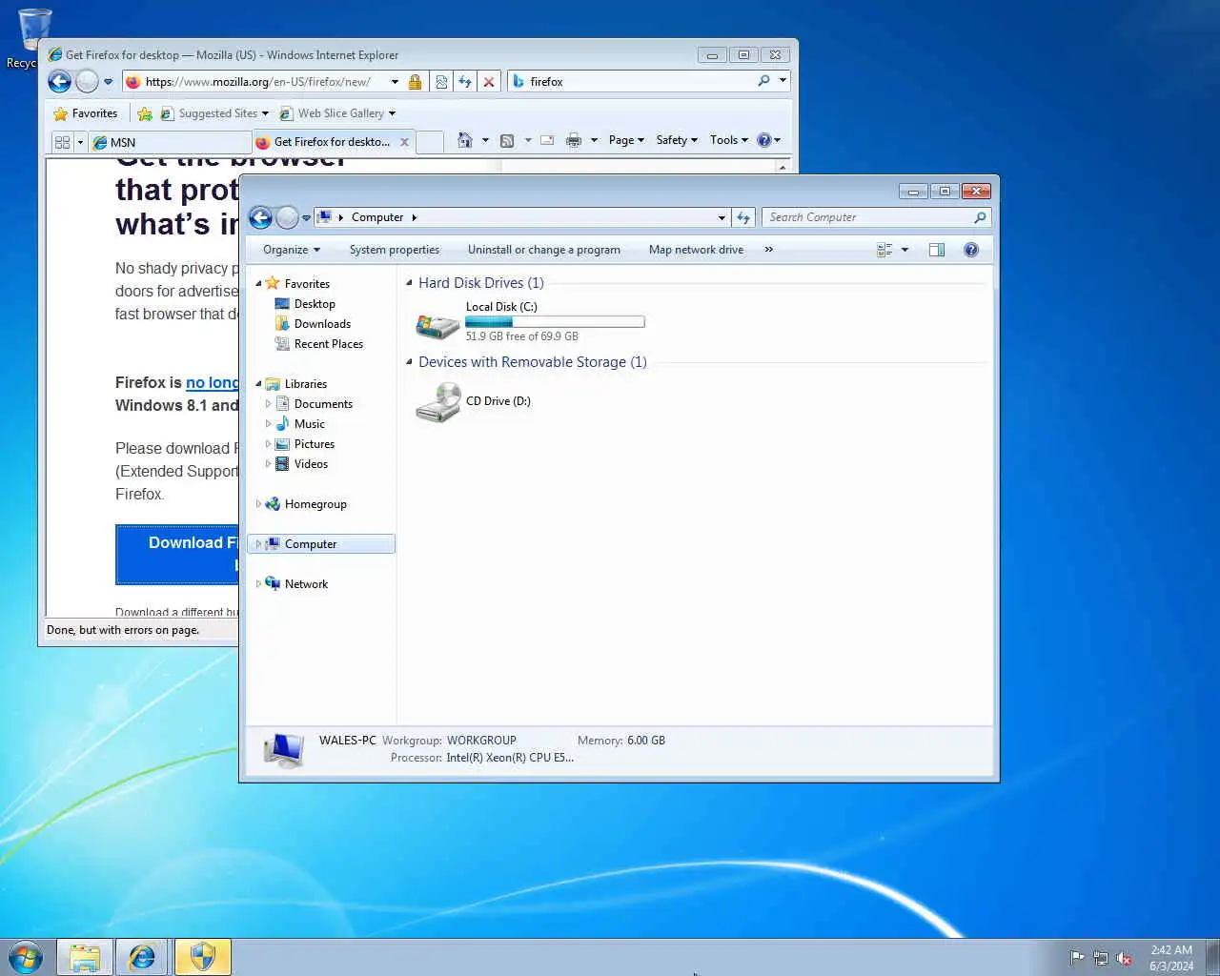Open the Windows Start orb
The image size is (1220, 976).
26,957
